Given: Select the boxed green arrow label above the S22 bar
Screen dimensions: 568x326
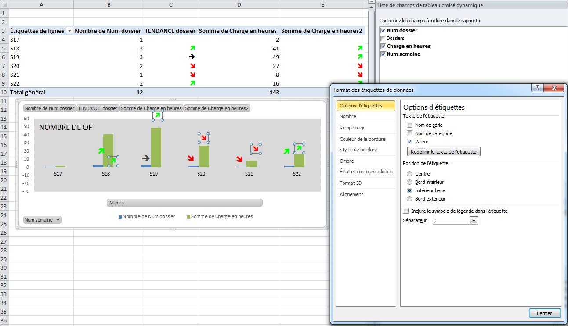Looking at the screenshot, I should pos(299,148).
